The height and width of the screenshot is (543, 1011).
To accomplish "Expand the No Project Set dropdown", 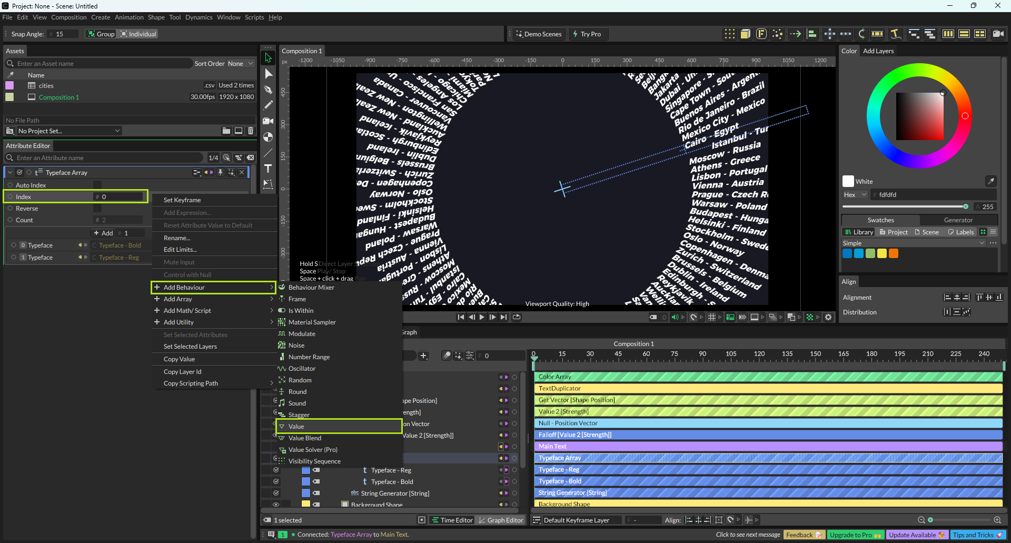I will click(x=69, y=131).
